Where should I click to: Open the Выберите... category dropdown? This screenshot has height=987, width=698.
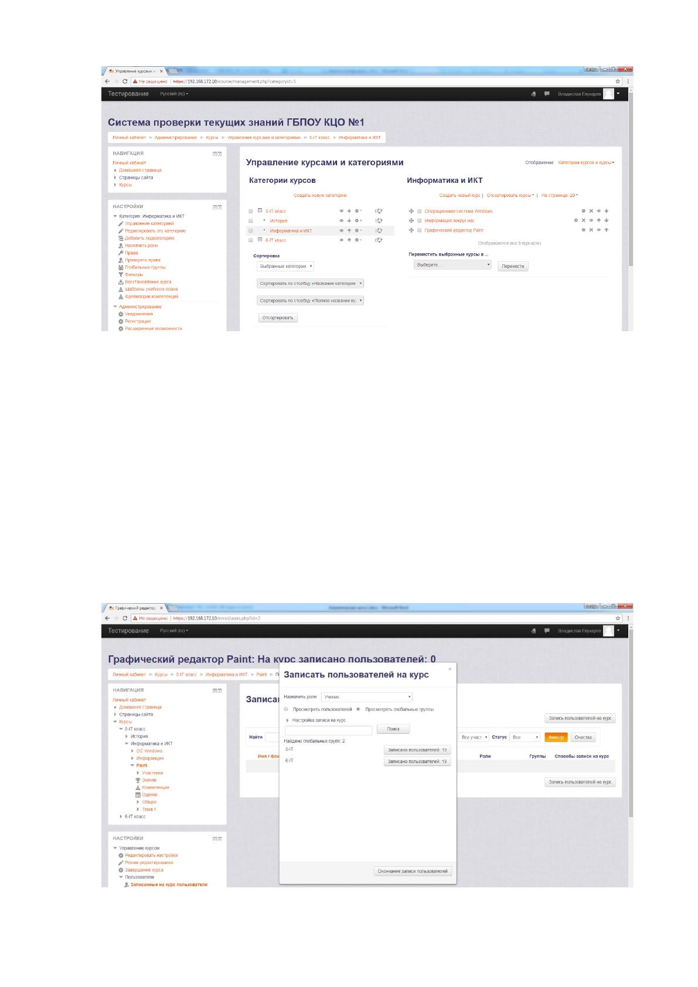[x=452, y=265]
